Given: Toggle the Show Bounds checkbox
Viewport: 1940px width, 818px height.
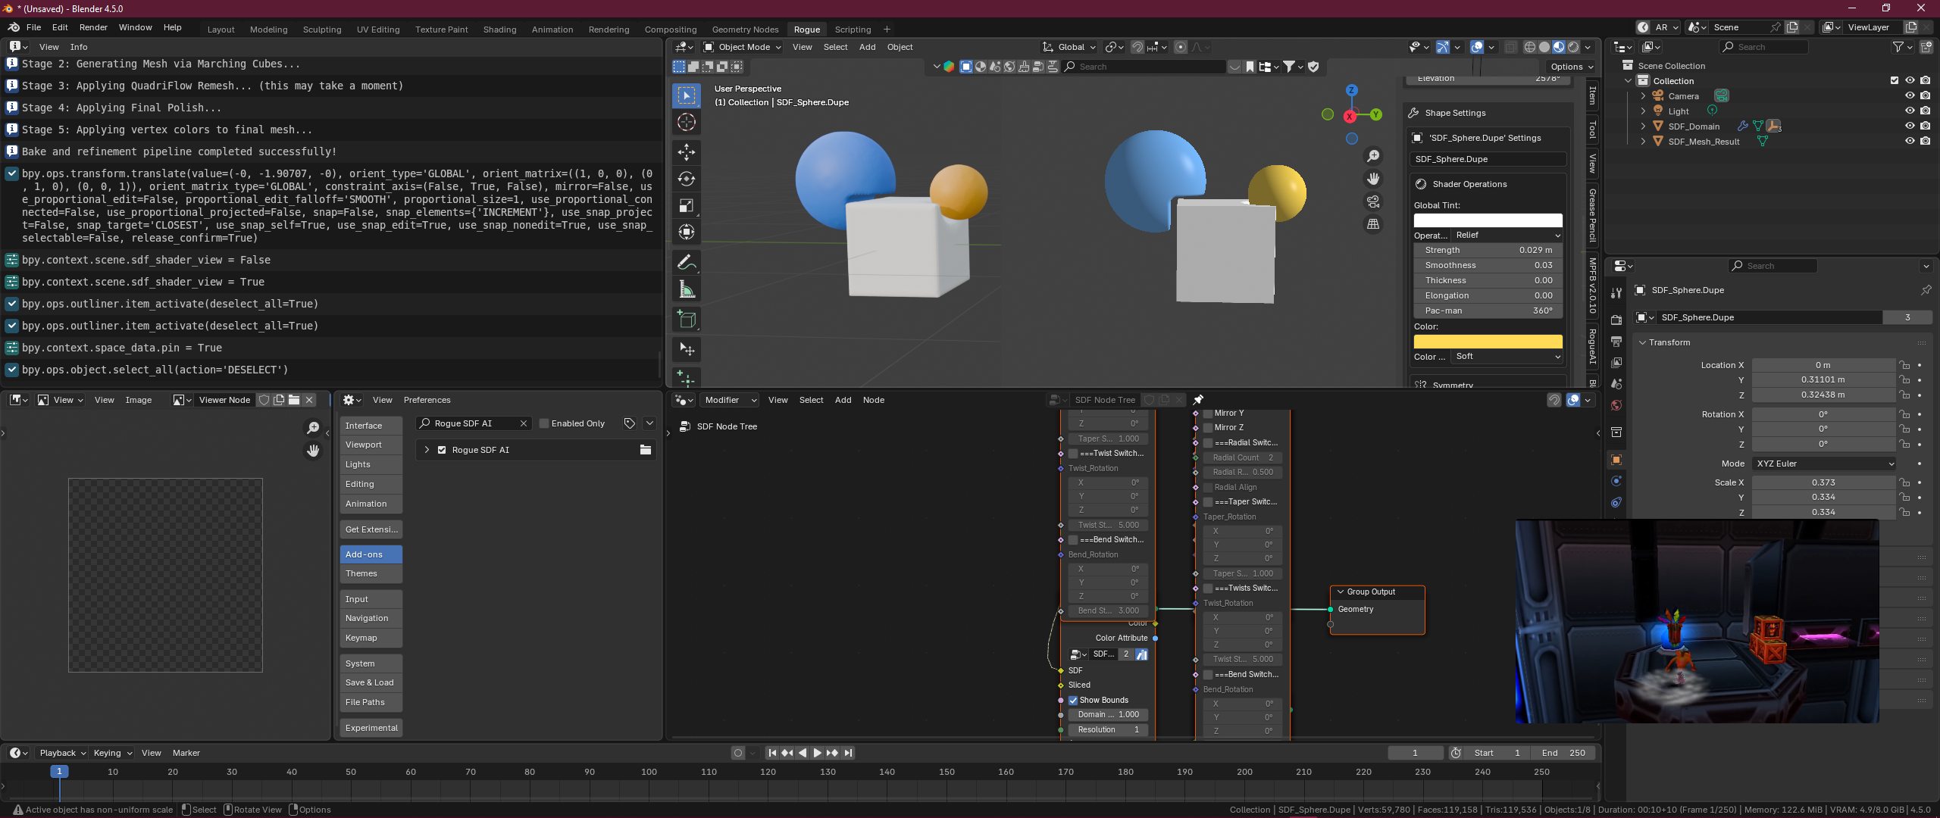Looking at the screenshot, I should 1073,701.
